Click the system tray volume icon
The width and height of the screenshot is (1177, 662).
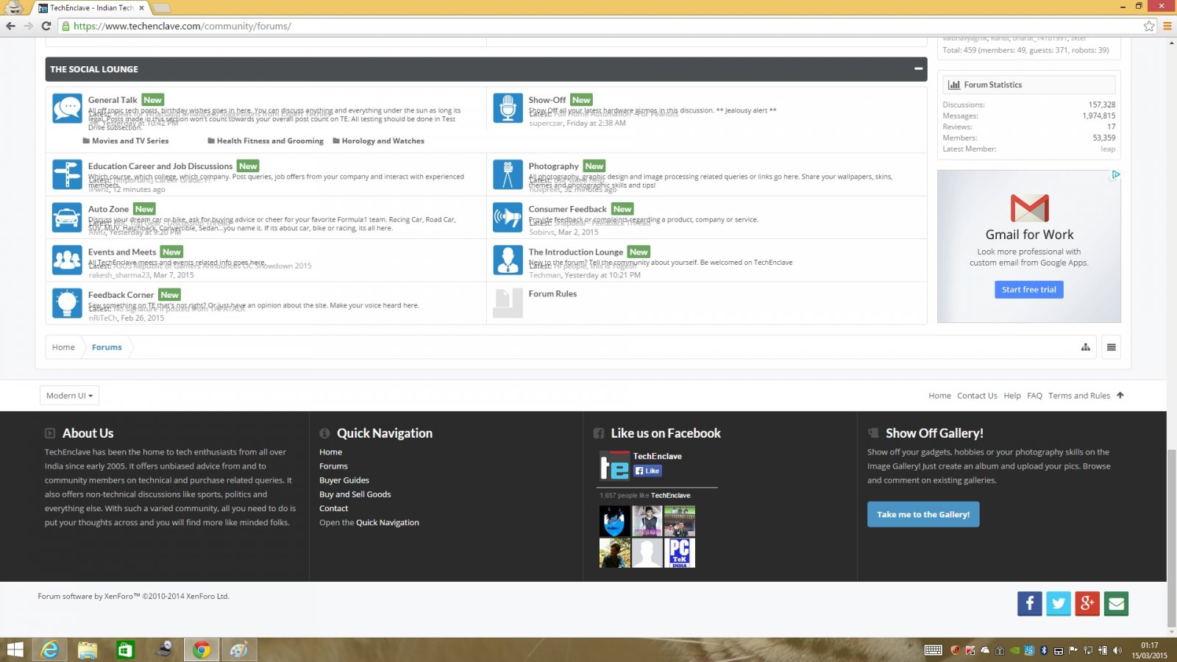(x=1117, y=650)
